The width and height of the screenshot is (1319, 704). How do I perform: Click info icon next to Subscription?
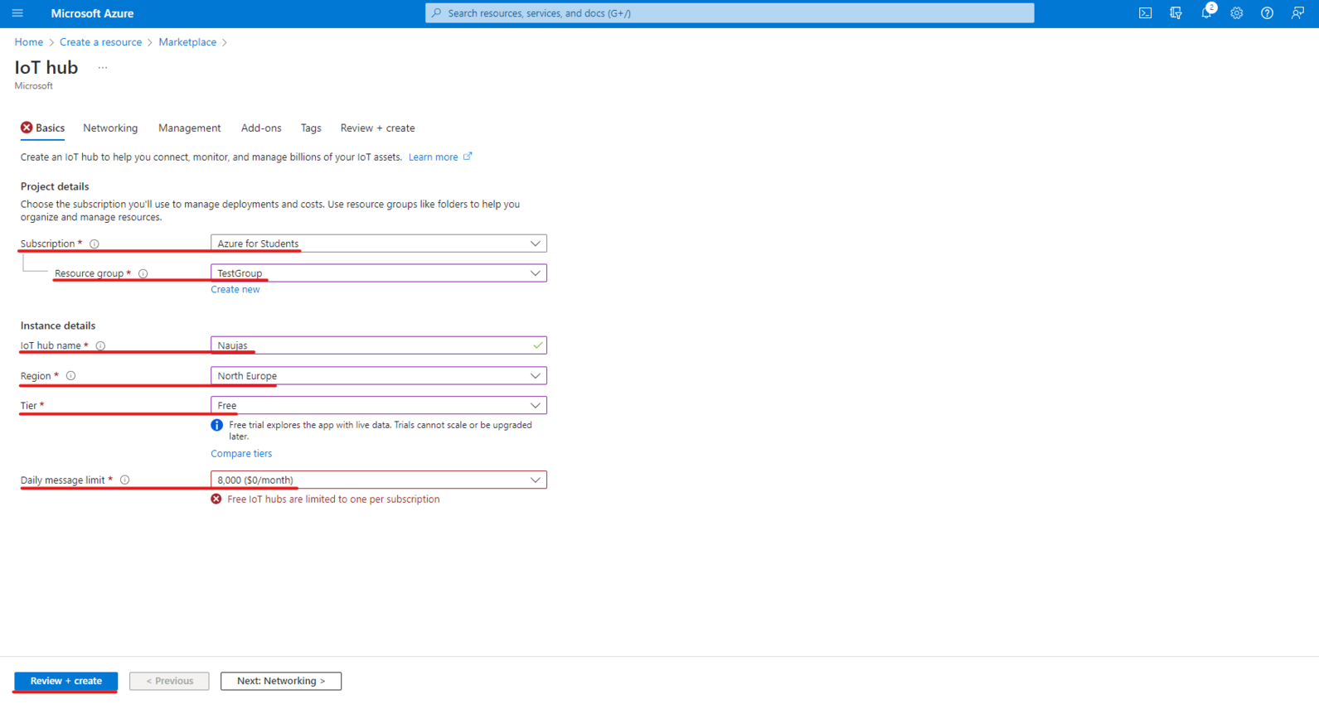pos(95,244)
